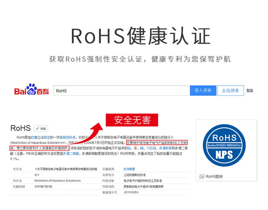
Task: Open the 帮助 help link
Action: pyautogui.click(x=250, y=91)
